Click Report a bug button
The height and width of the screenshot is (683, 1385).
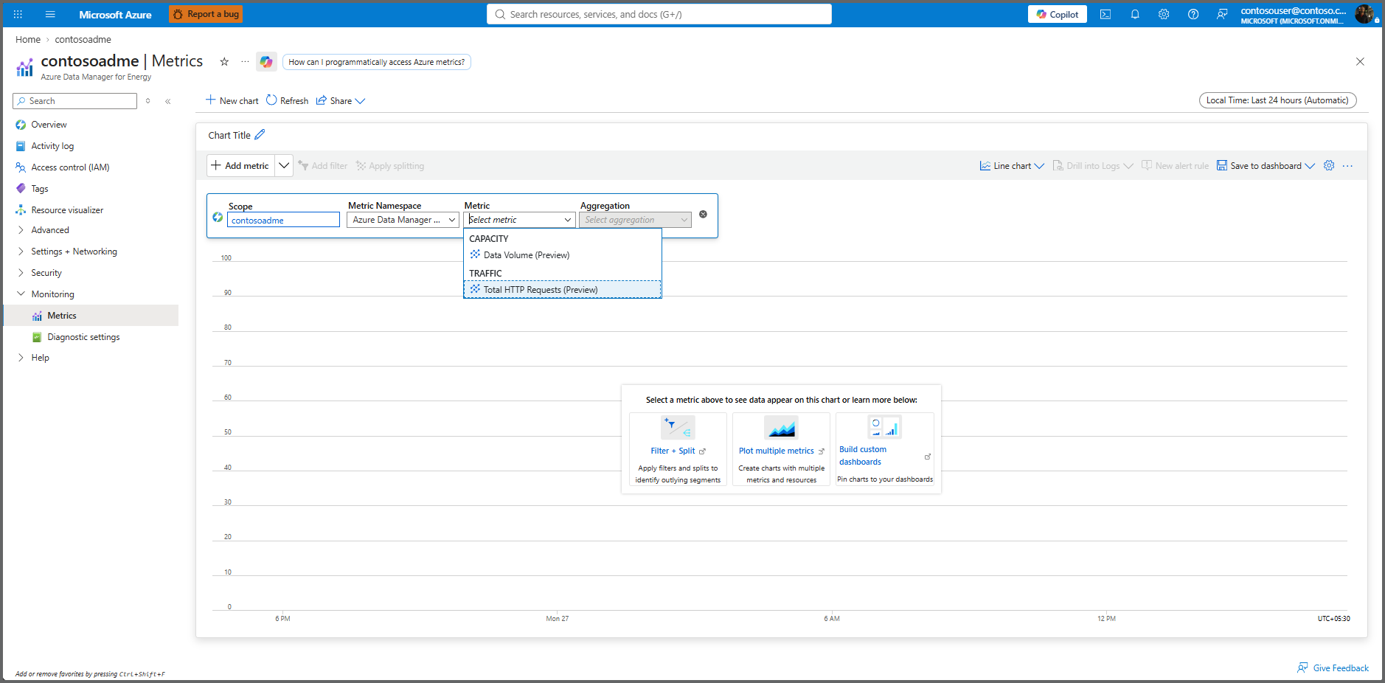click(x=206, y=14)
